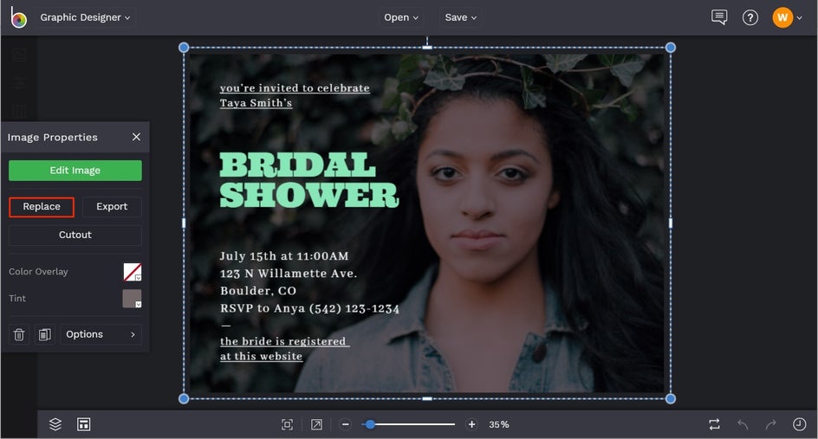Open the Graphic Designer dropdown

coord(85,17)
